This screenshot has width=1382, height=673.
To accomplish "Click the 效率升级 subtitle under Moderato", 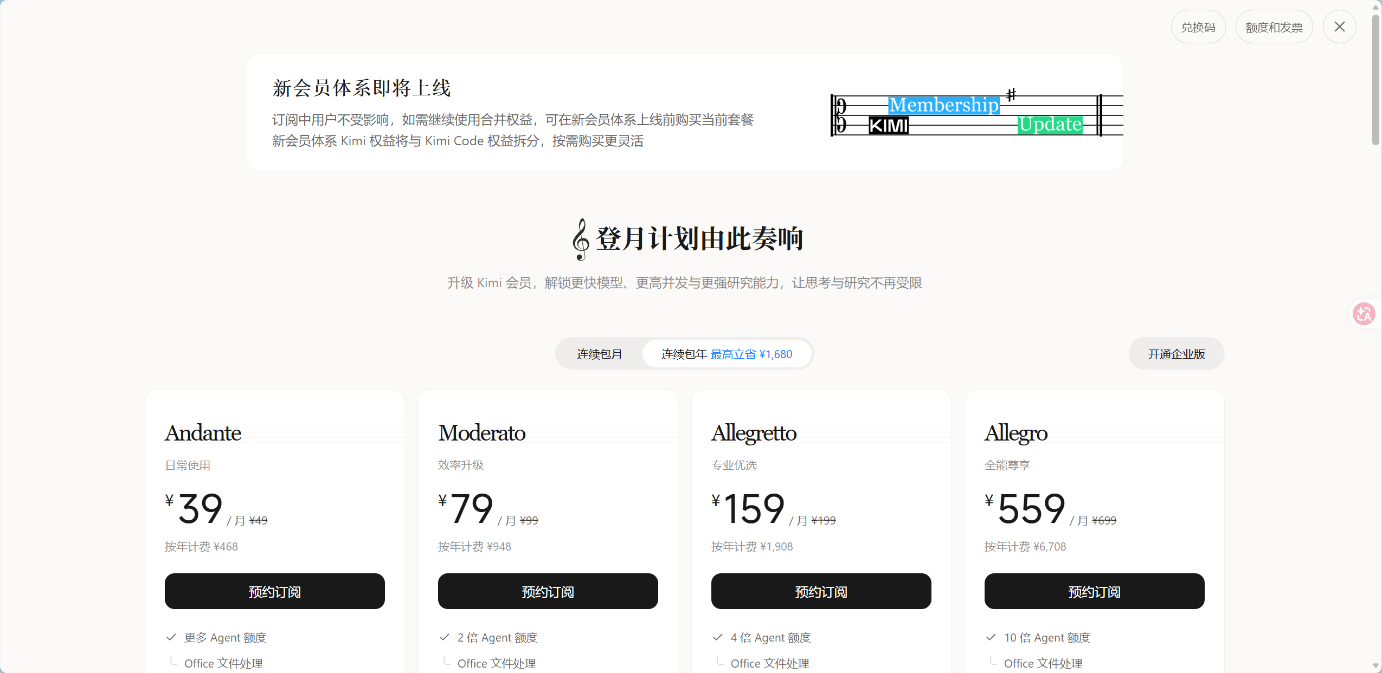I will point(461,465).
